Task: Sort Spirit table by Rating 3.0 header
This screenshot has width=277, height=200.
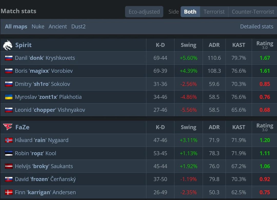Action: pos(265,45)
